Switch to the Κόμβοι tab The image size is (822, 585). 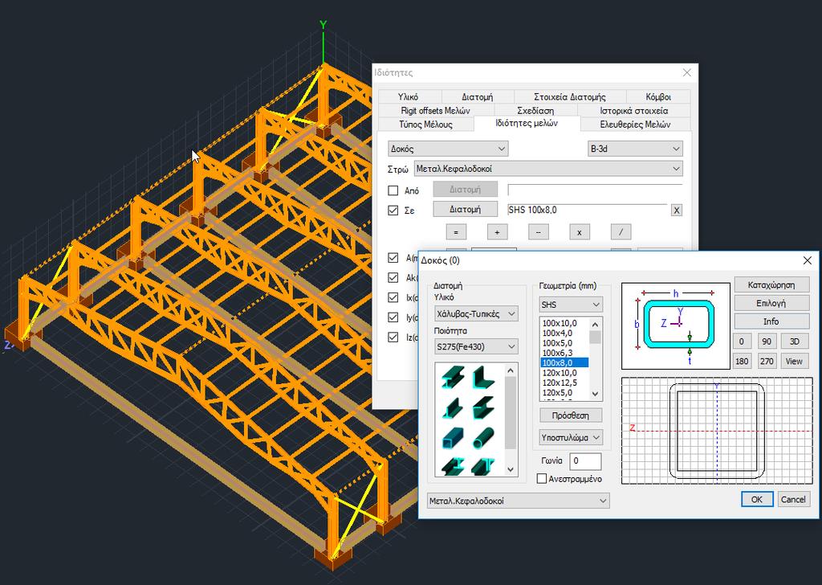tap(658, 97)
